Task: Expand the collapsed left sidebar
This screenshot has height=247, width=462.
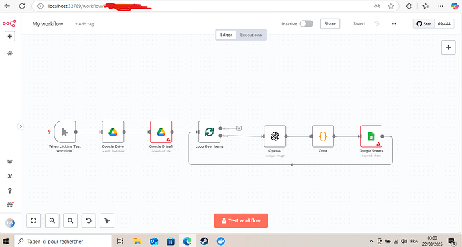Action: pyautogui.click(x=21, y=127)
